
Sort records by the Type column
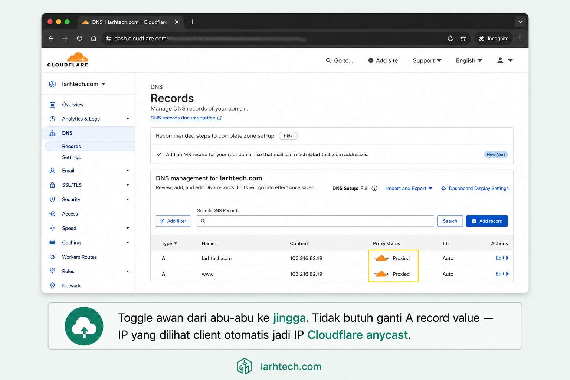click(x=169, y=243)
